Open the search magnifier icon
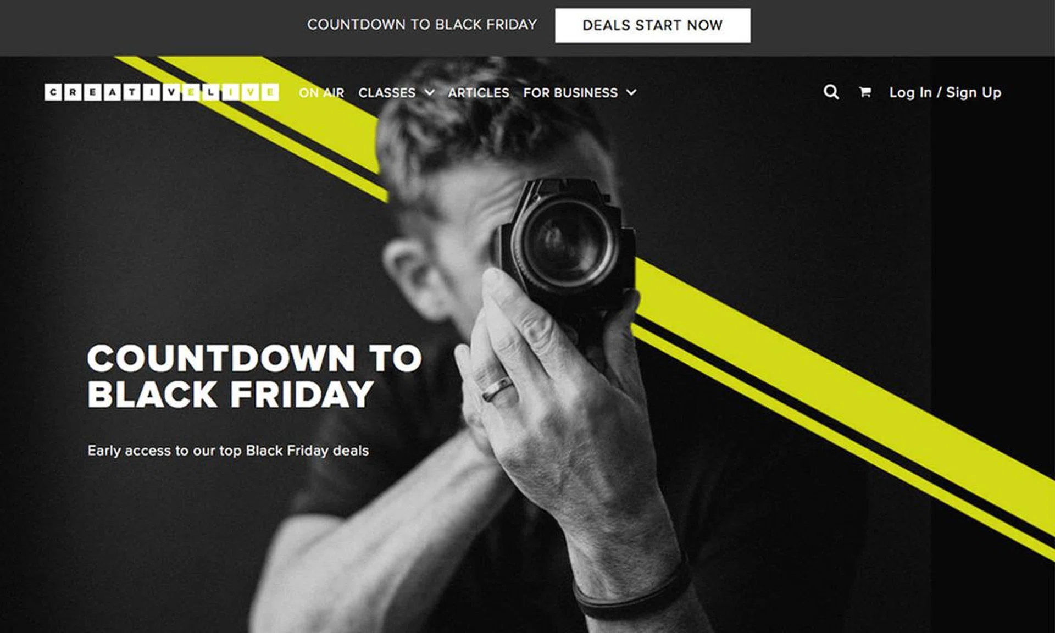 831,92
